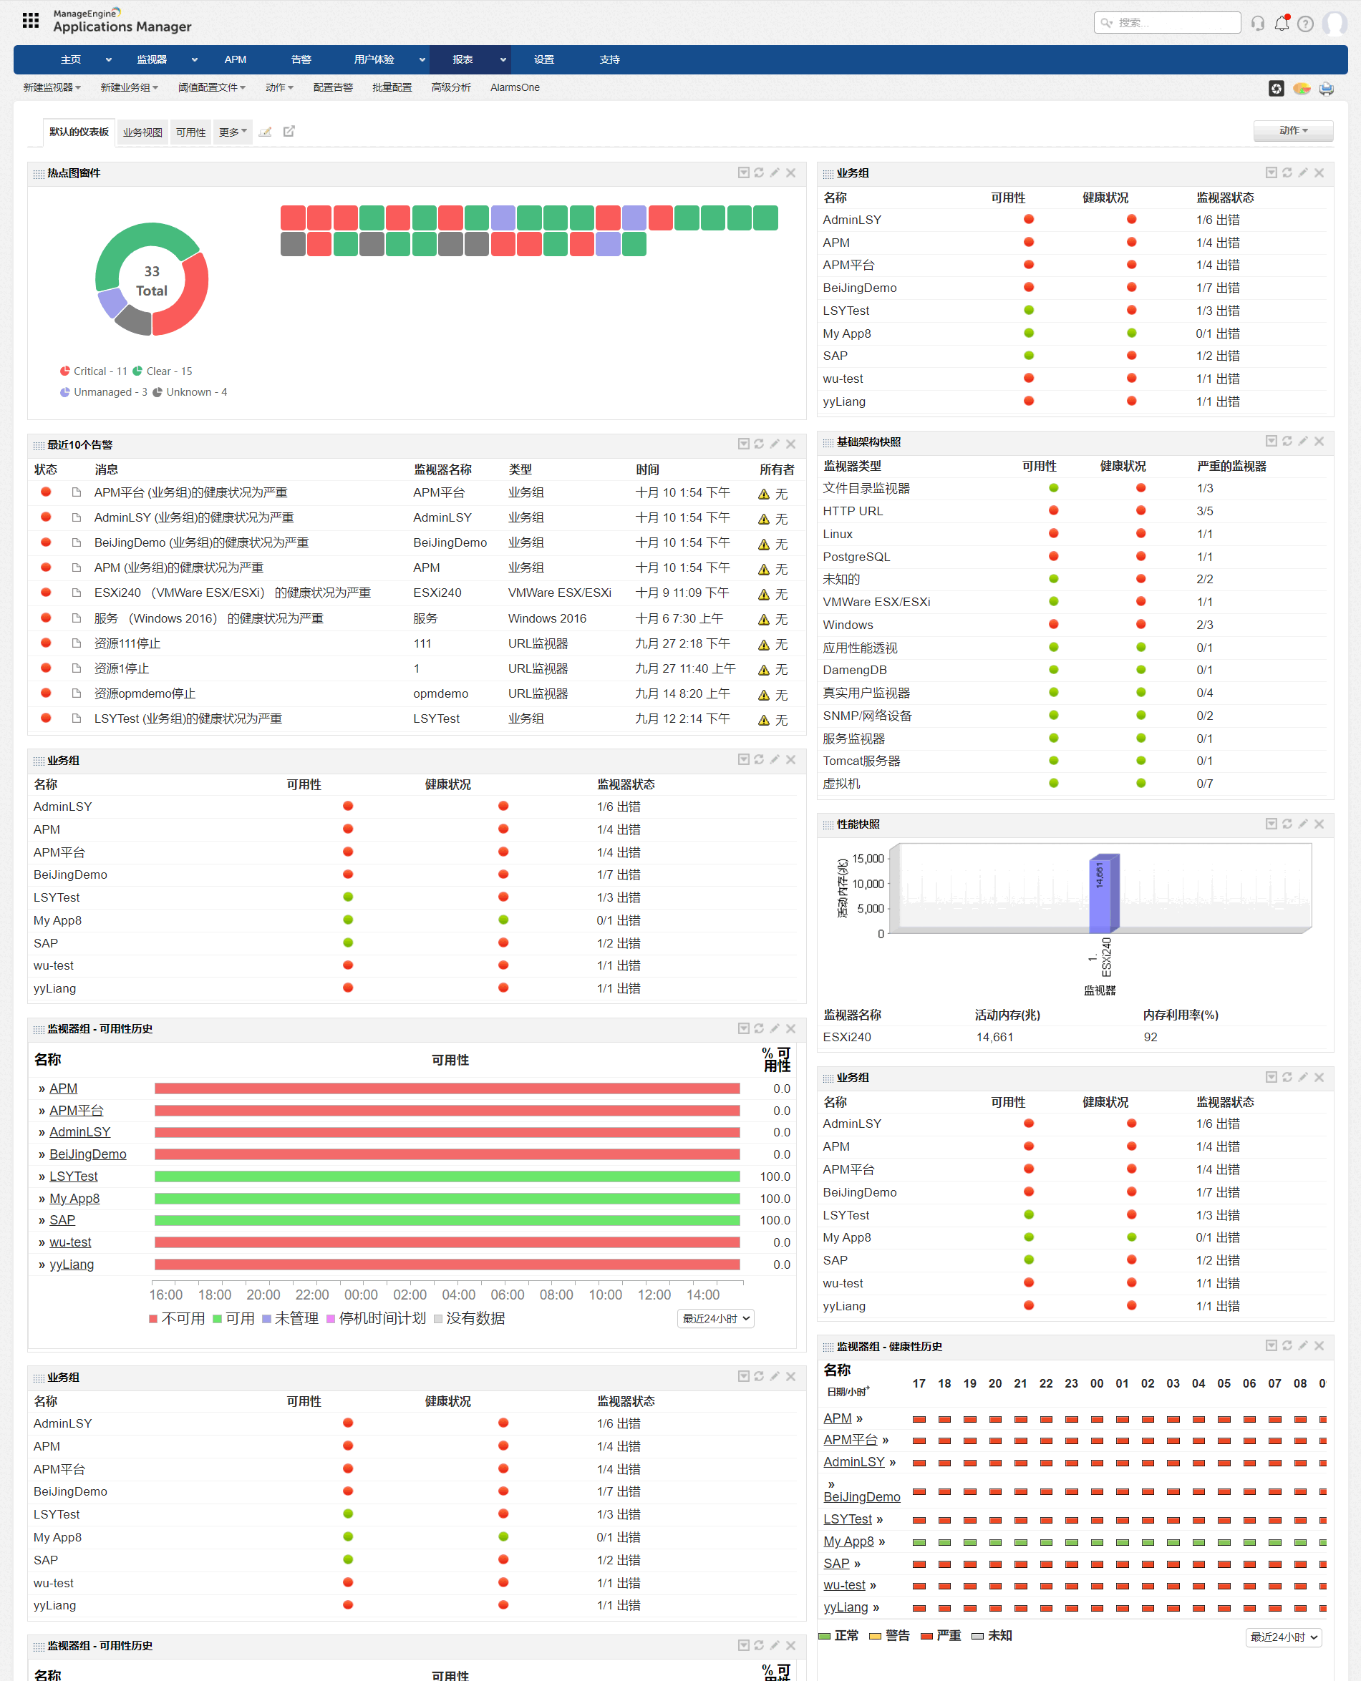Change 最近24小时 in availability history
Viewport: 1361px width, 1681px height.
click(716, 1318)
